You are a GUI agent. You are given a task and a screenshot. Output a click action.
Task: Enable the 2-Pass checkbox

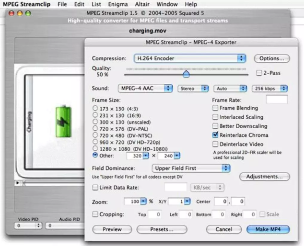coord(259,73)
